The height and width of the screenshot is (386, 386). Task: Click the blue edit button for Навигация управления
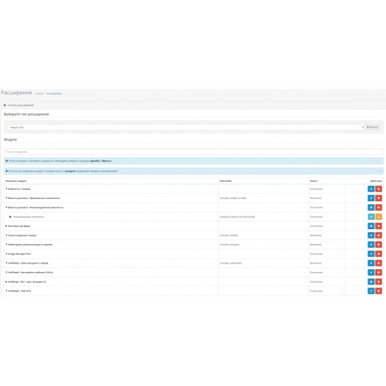[x=371, y=244]
